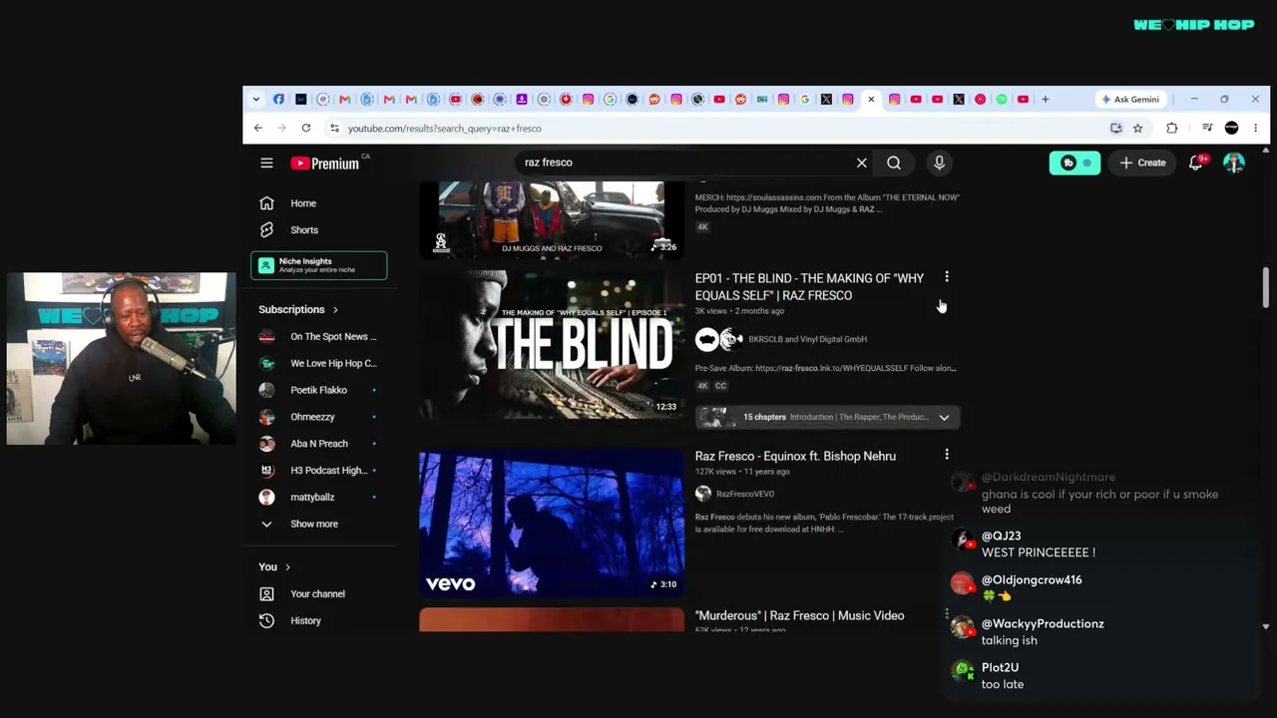Toggle the TubeBuddy extension switch
The height and width of the screenshot is (718, 1277).
tap(1074, 163)
